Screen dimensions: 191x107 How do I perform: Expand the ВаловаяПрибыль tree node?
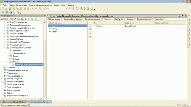coord(5,39)
